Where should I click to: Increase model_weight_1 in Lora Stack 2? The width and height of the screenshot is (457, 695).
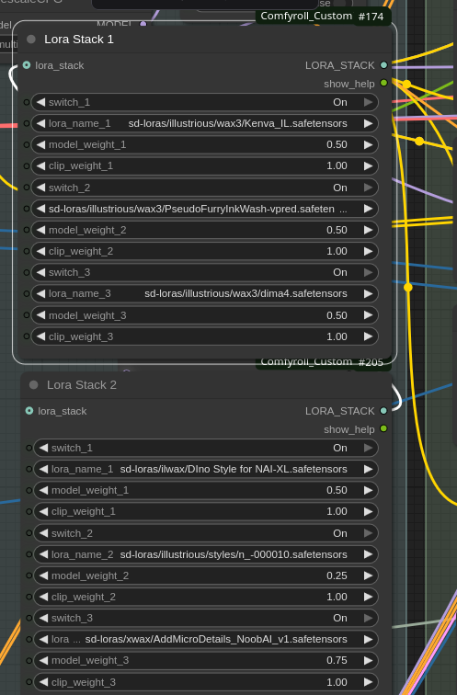[369, 491]
